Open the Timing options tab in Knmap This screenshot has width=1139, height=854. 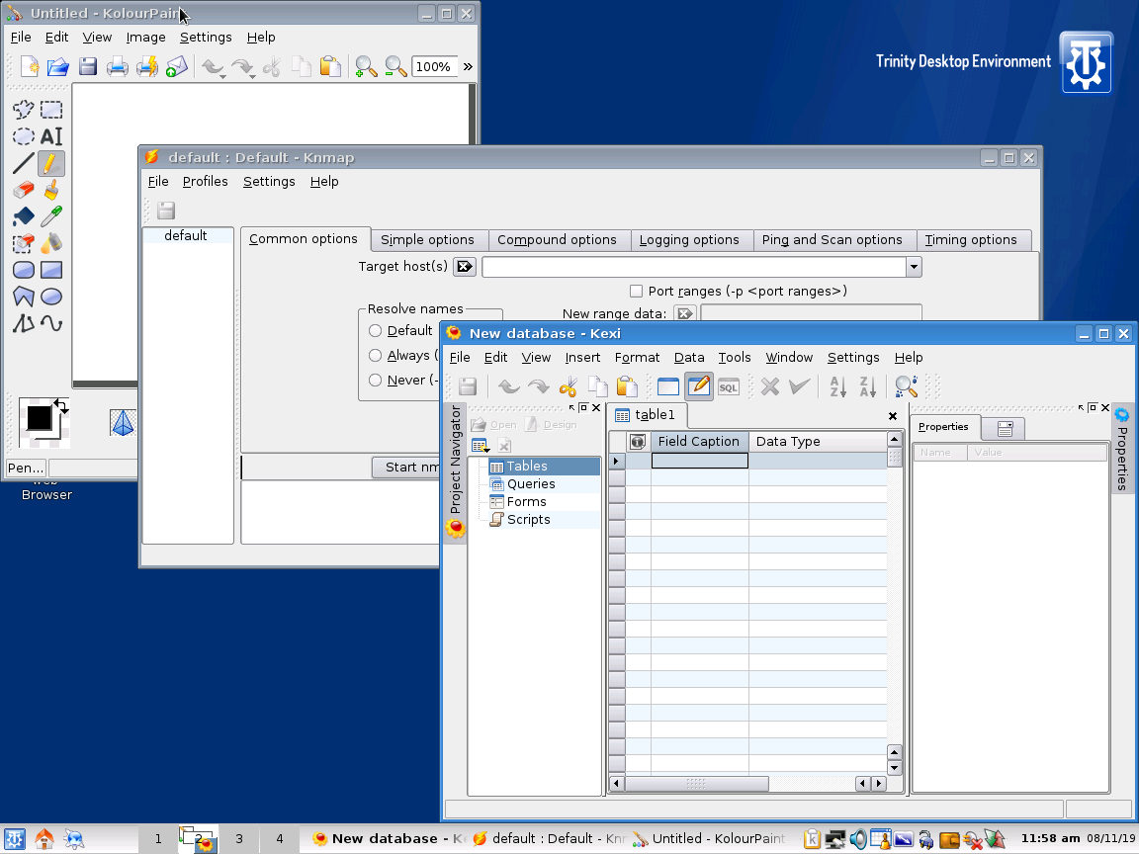point(971,239)
